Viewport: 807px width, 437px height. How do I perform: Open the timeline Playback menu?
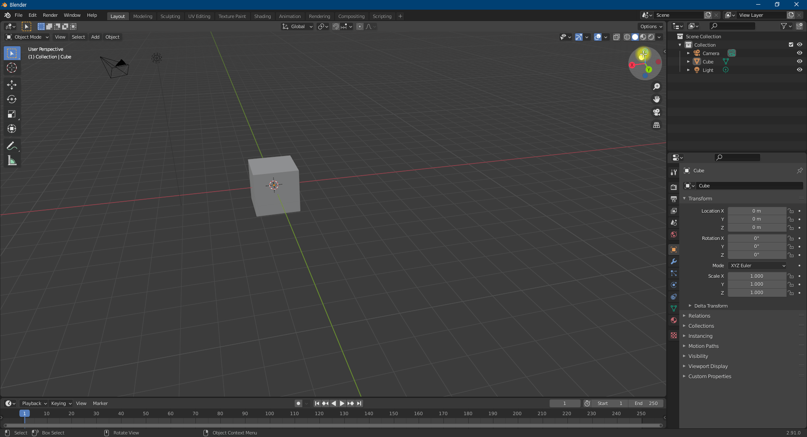coord(34,403)
